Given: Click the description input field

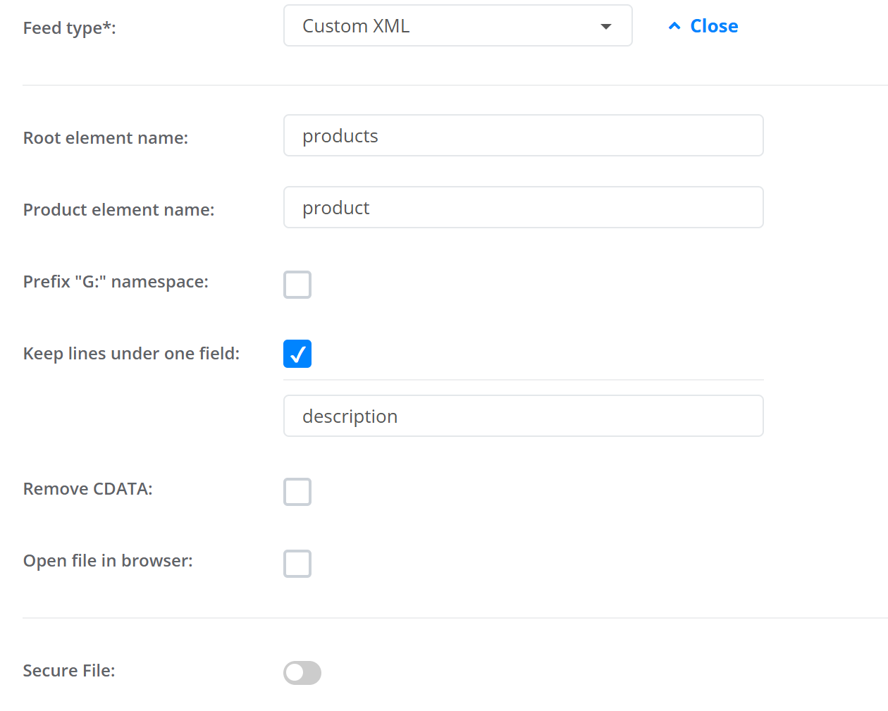Looking at the screenshot, I should [523, 416].
